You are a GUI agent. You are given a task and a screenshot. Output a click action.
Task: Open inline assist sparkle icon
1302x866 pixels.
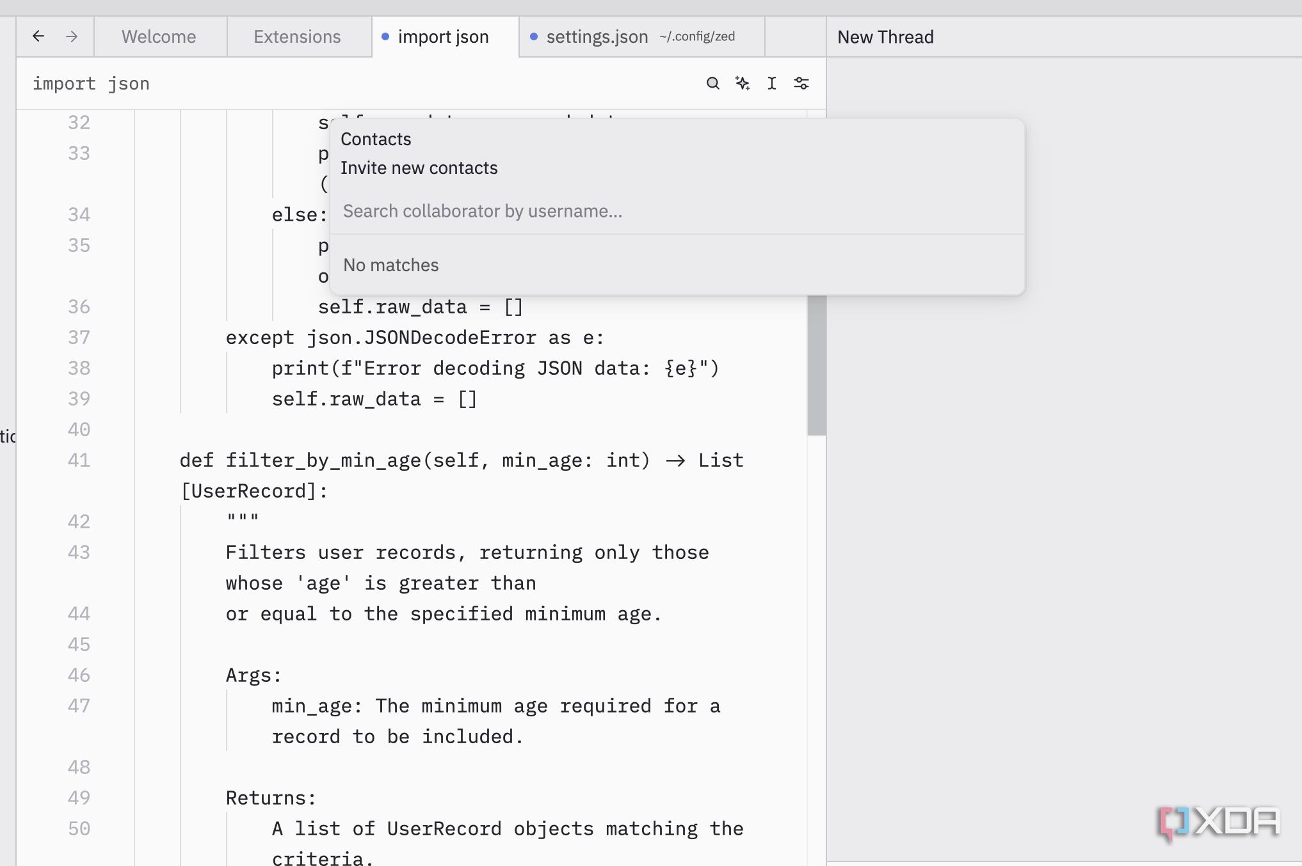tap(743, 83)
